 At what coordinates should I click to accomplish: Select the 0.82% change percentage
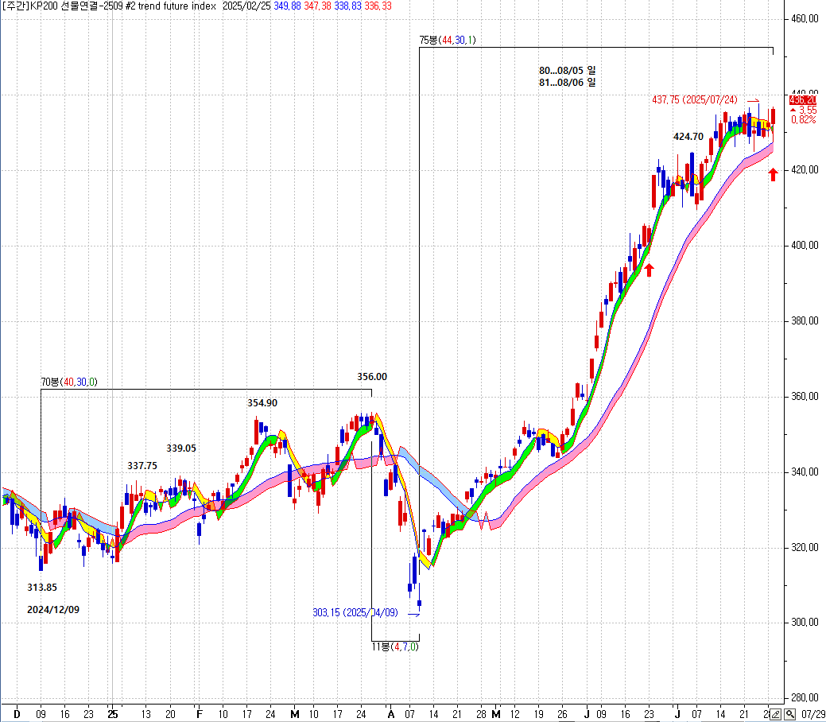[804, 120]
